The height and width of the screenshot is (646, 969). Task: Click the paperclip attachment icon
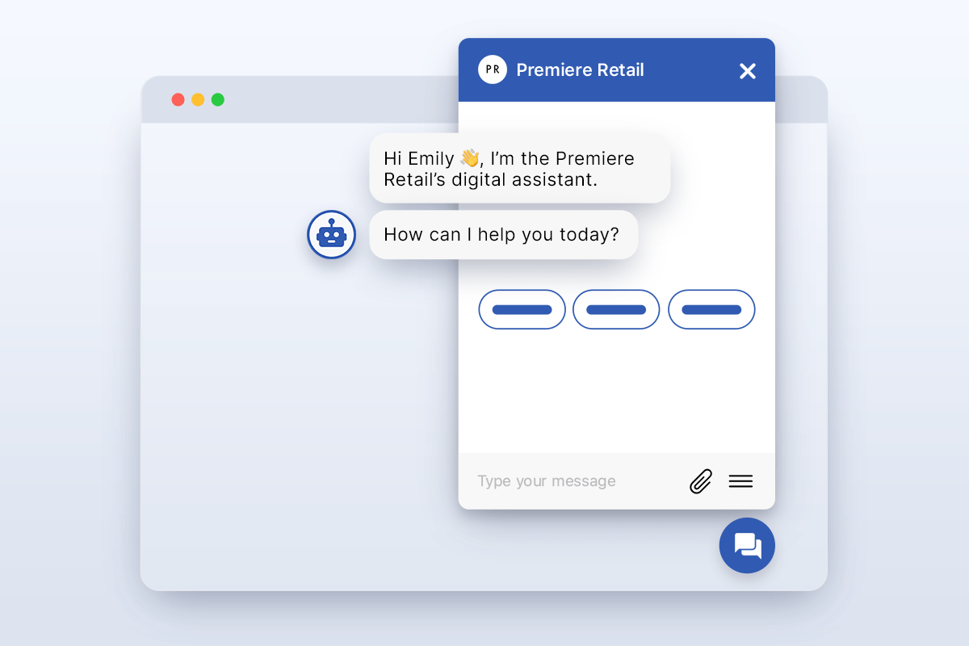[x=700, y=480]
